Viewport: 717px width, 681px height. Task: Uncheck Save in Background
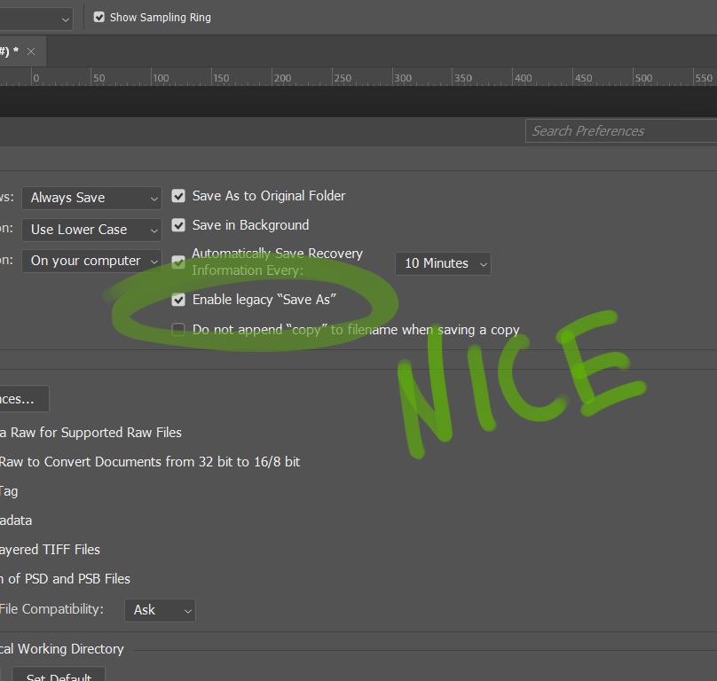pyautogui.click(x=178, y=225)
